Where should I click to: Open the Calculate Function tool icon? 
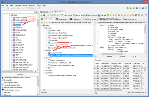[x=99, y=15]
